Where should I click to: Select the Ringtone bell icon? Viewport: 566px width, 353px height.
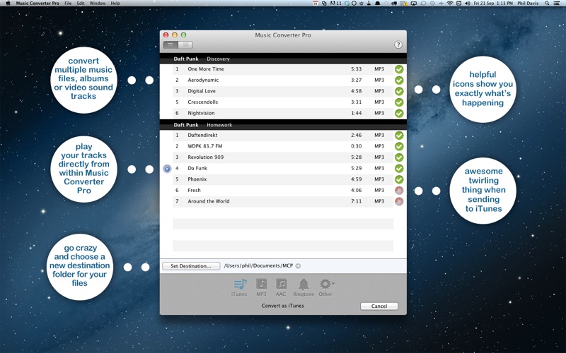pyautogui.click(x=304, y=285)
